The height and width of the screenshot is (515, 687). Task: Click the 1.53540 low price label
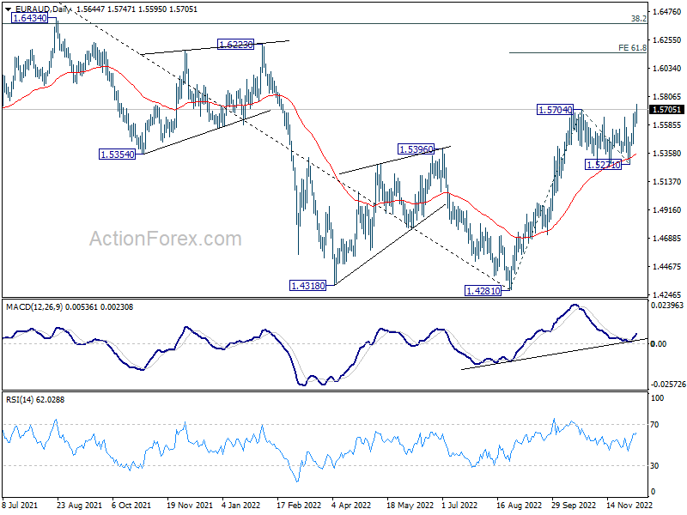[118, 154]
